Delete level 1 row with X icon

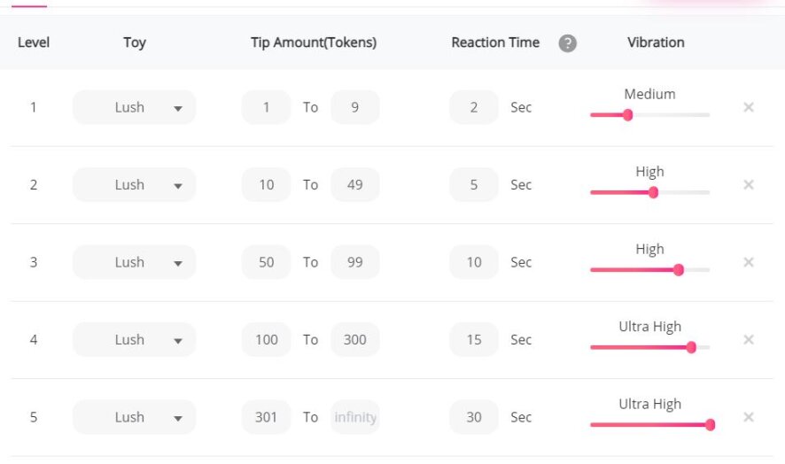point(749,107)
